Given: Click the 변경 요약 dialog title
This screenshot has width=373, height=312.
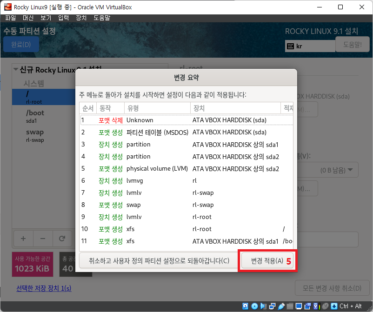Looking at the screenshot, I should (x=186, y=78).
